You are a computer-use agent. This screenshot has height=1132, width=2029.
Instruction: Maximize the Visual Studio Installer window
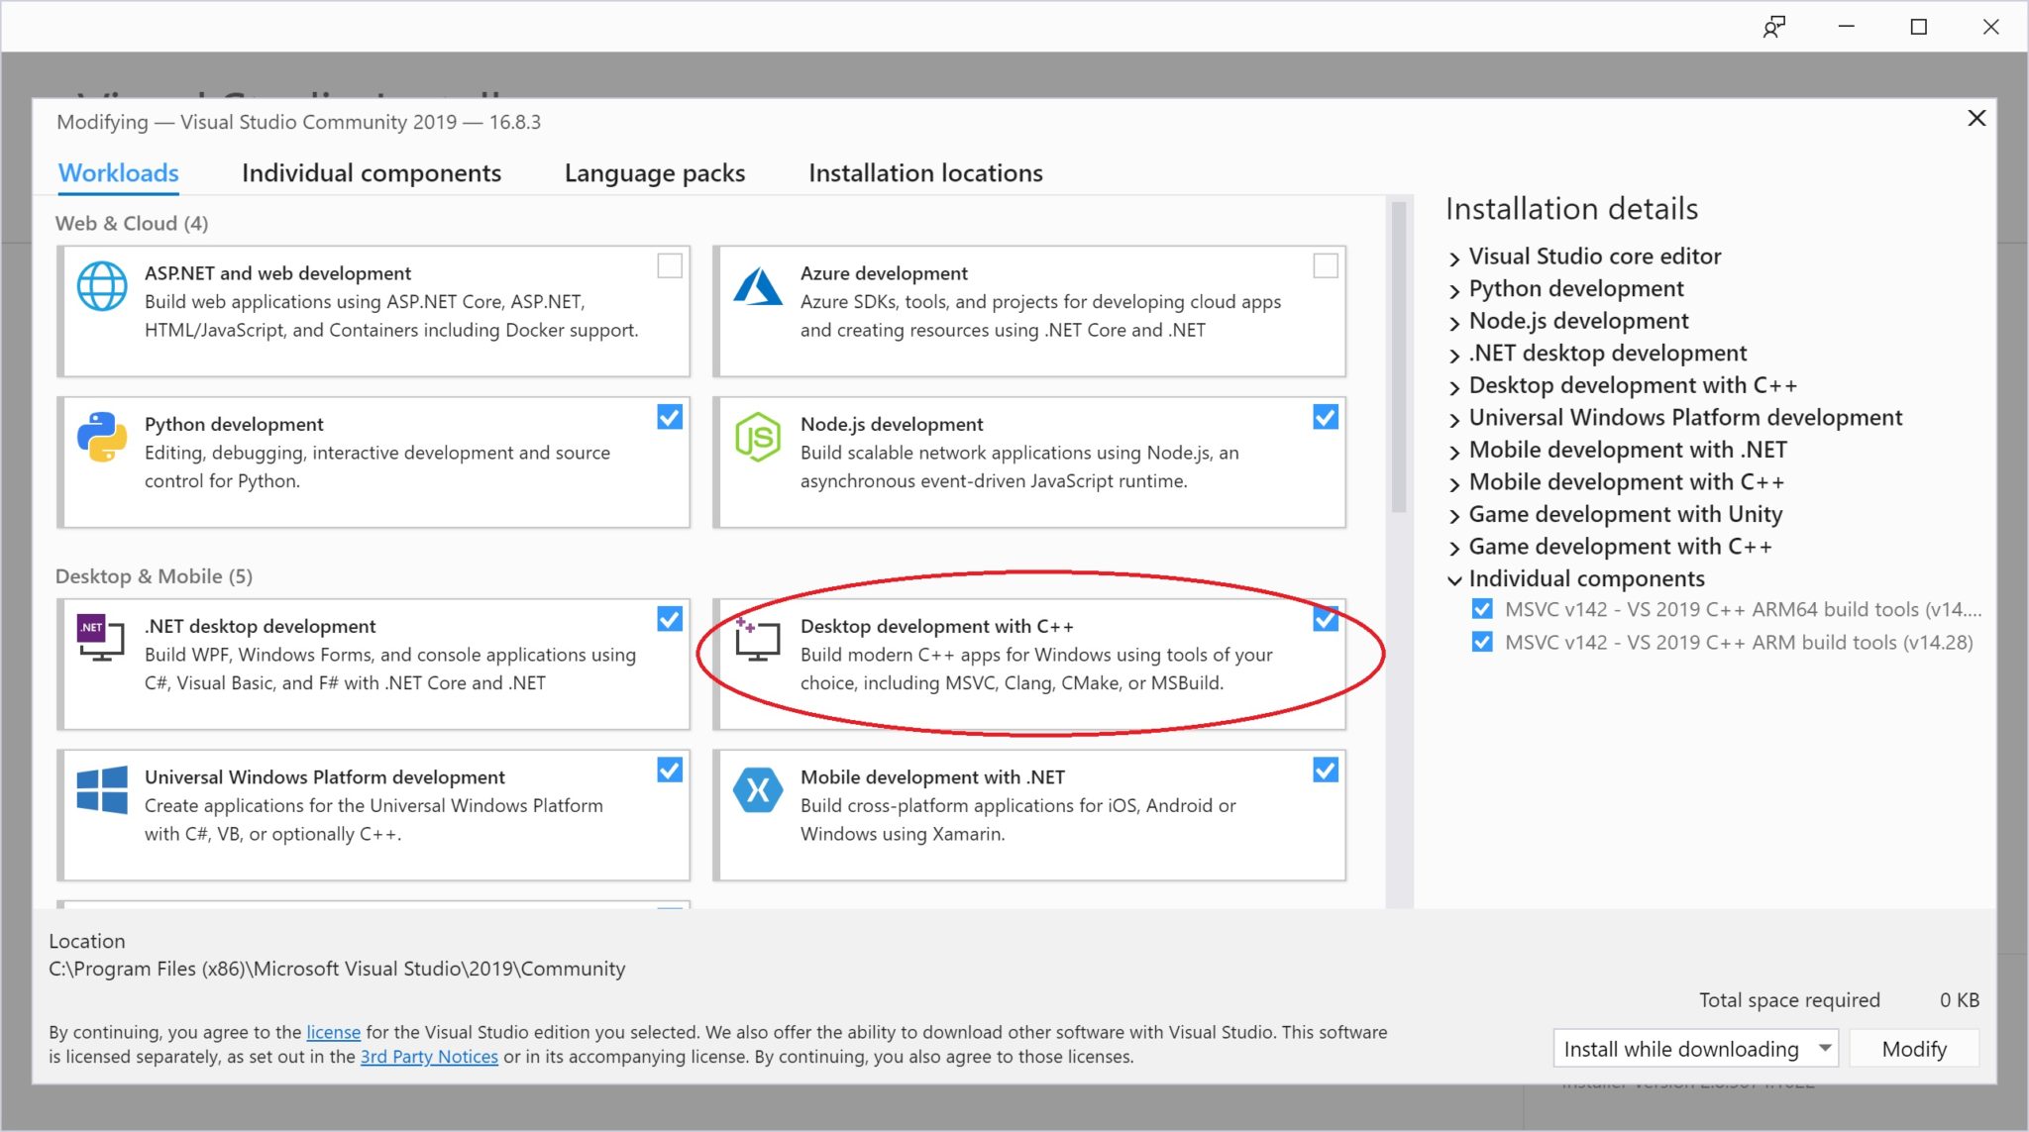tap(1918, 27)
